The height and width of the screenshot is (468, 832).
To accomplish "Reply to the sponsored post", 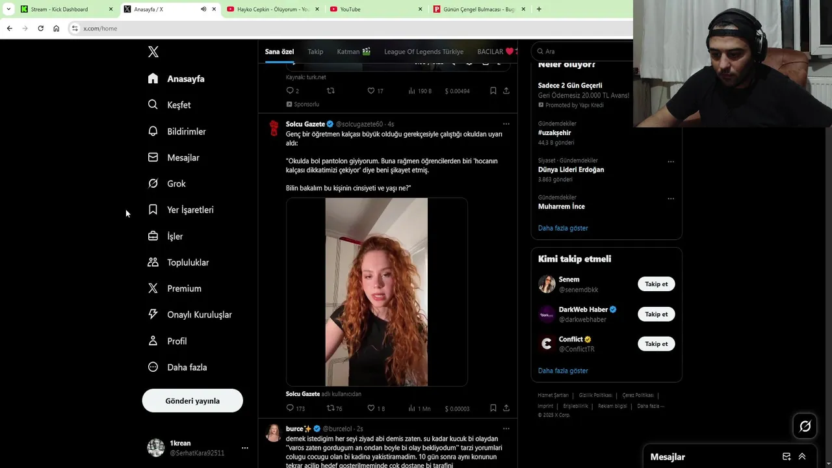I will point(291,90).
